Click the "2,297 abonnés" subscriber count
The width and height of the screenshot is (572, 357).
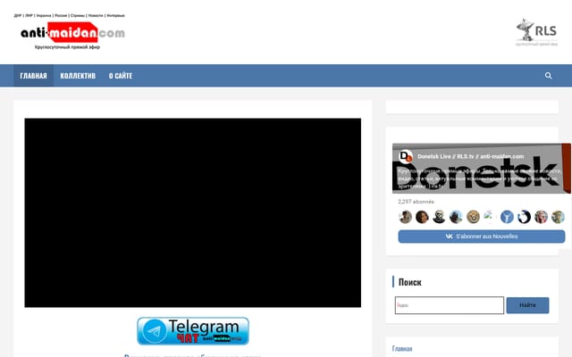point(416,202)
